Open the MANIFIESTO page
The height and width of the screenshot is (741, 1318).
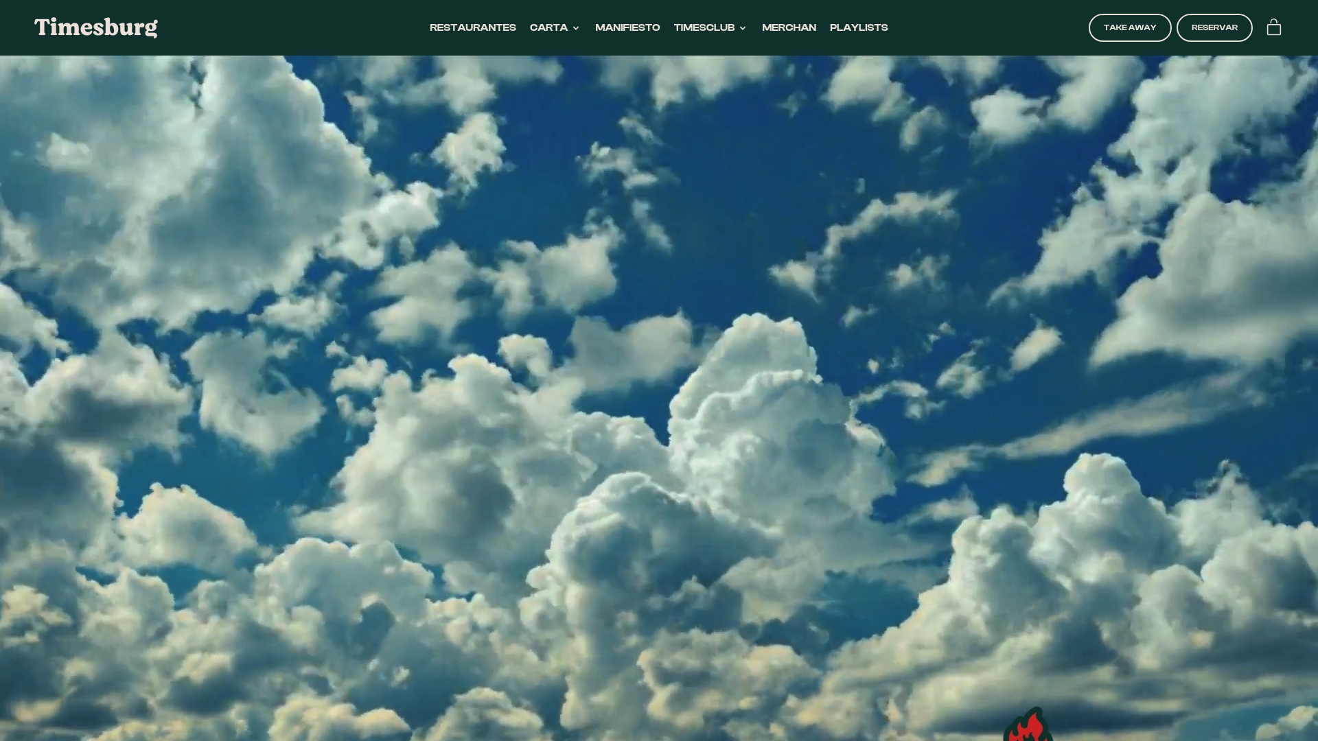[627, 27]
